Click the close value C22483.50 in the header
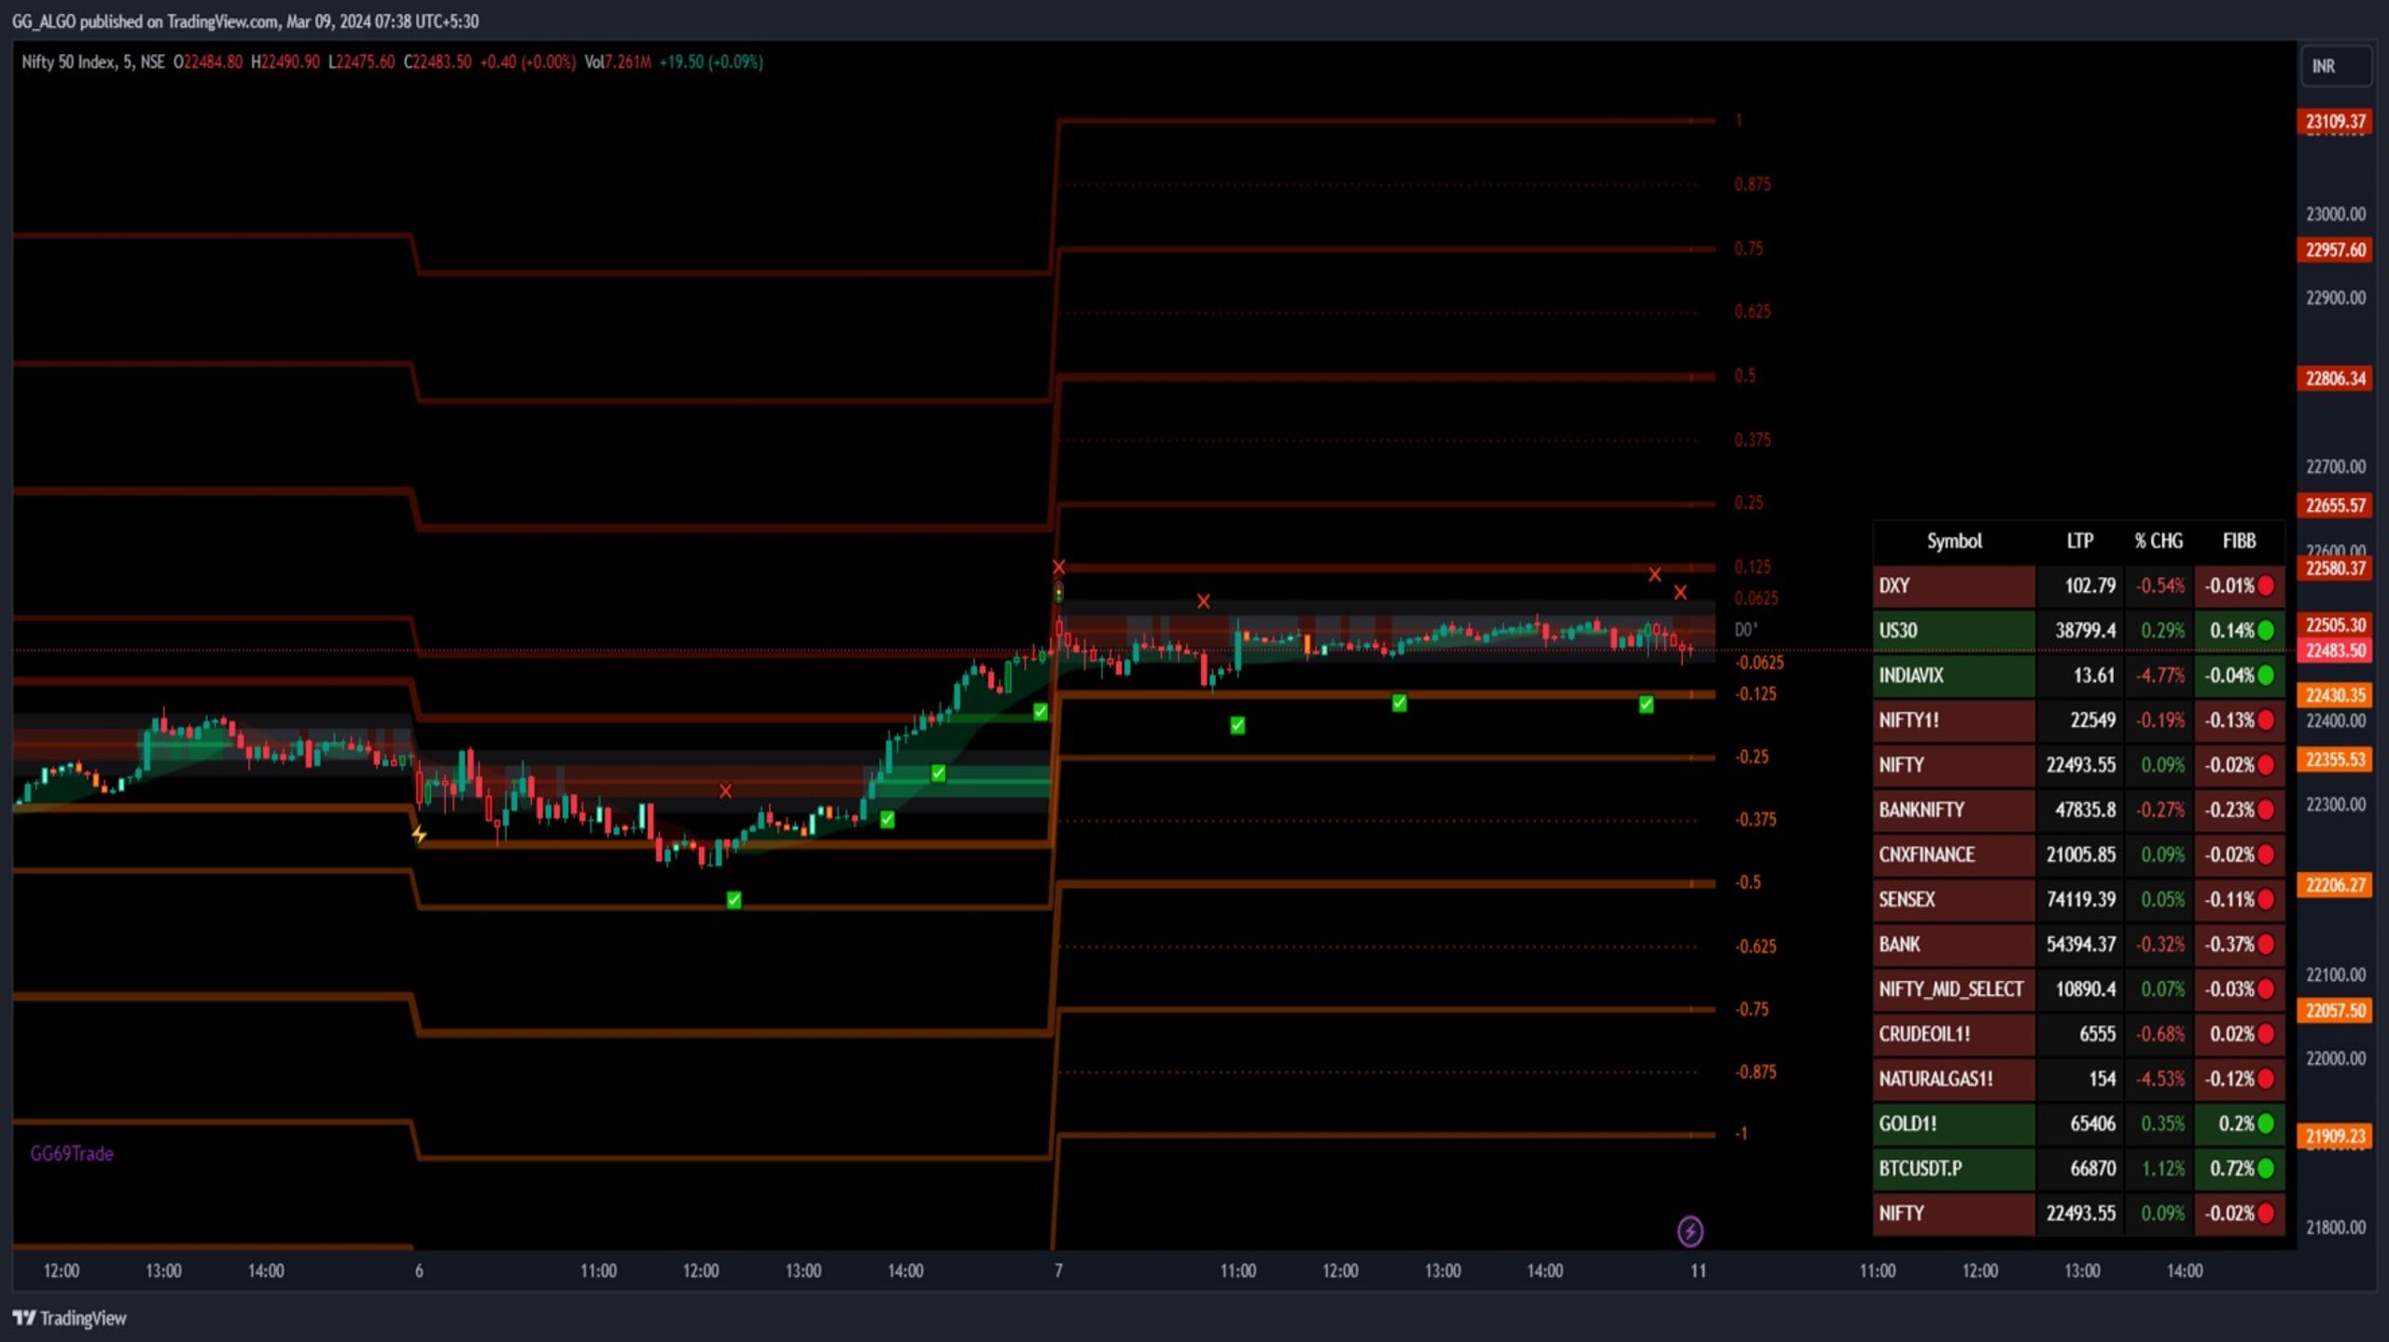2389x1342 pixels. 438,62
